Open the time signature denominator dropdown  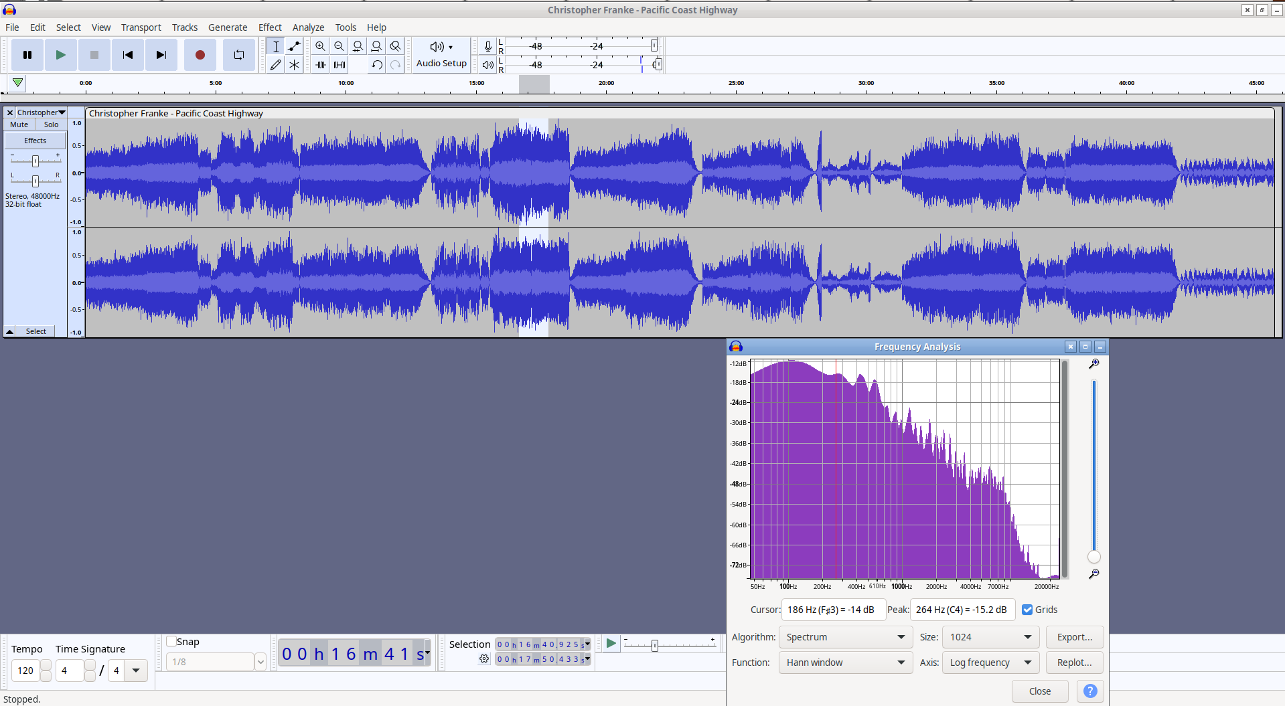136,671
